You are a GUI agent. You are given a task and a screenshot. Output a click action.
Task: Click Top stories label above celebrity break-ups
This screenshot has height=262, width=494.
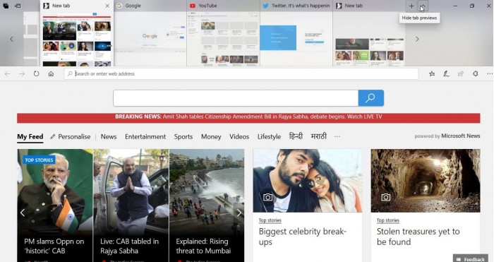(270, 220)
